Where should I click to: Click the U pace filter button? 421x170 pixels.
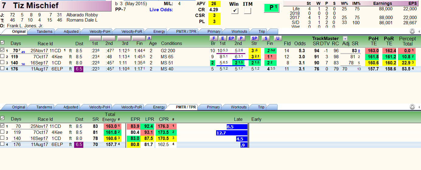tap(277, 38)
